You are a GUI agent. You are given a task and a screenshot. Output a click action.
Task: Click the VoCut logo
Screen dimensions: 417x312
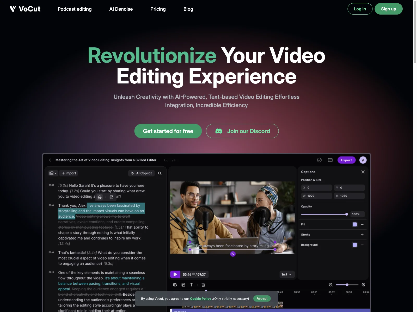pyautogui.click(x=25, y=9)
